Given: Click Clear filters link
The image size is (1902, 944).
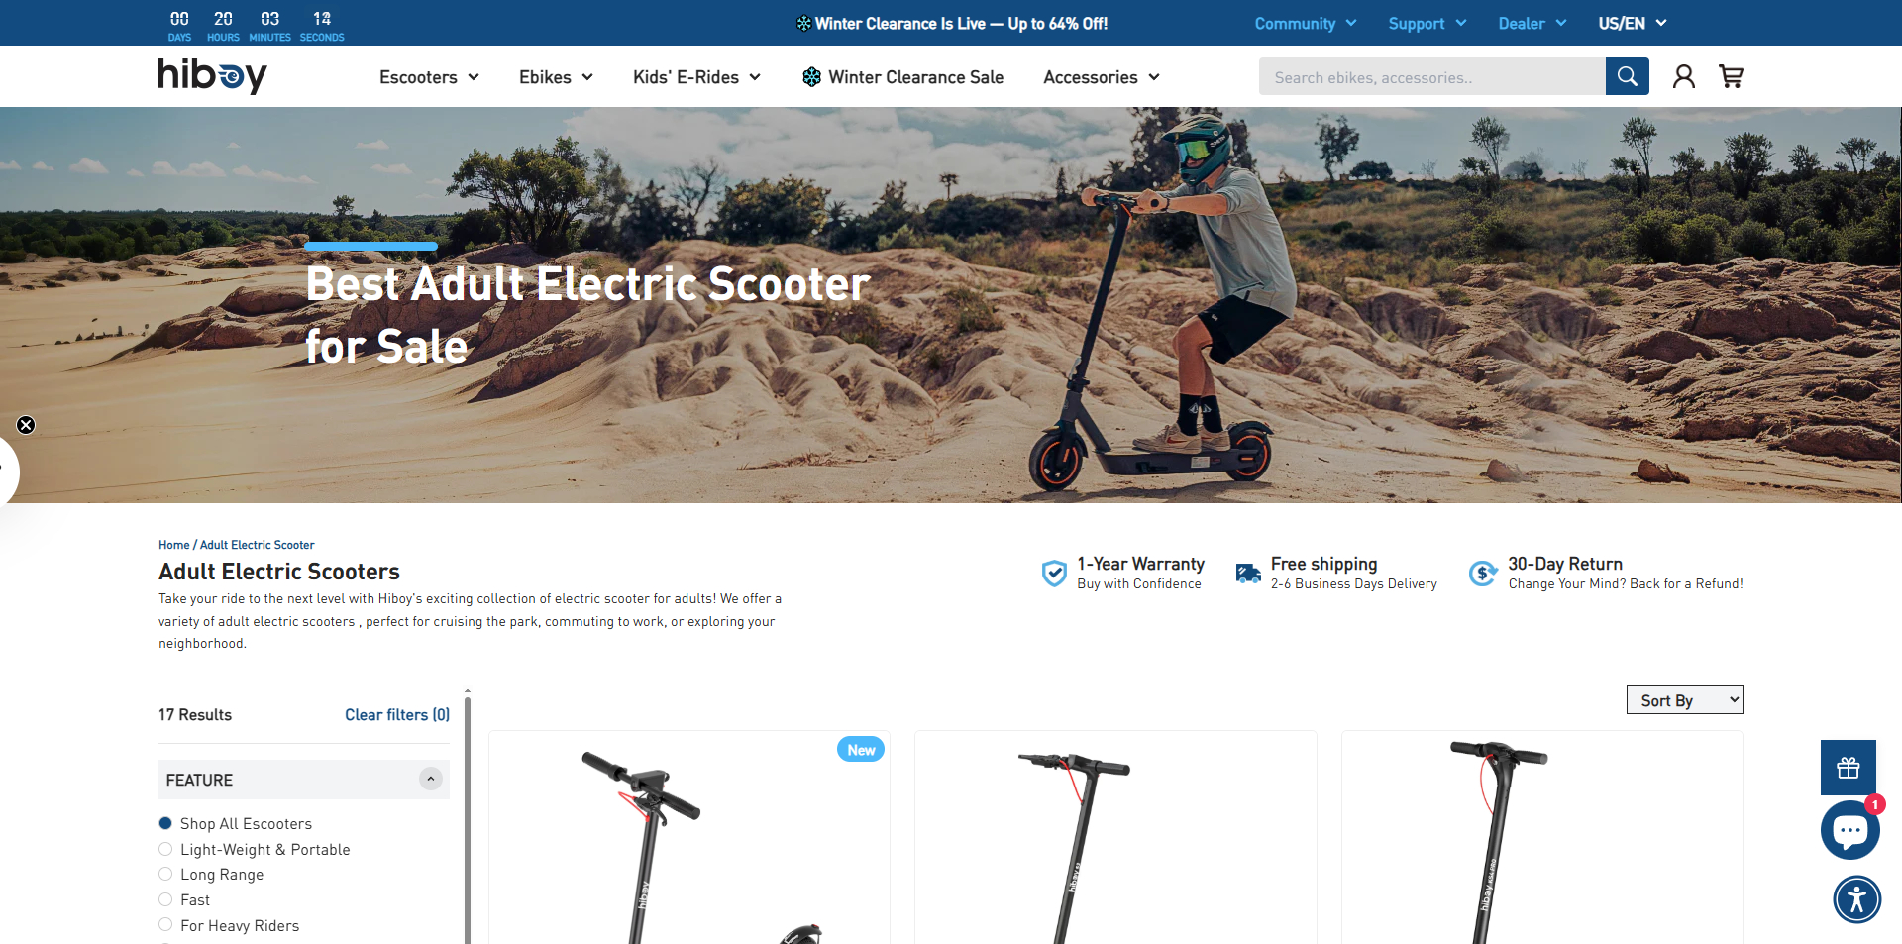Looking at the screenshot, I should point(397,715).
